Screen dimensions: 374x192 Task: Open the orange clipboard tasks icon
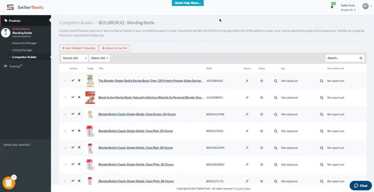coord(9,183)
